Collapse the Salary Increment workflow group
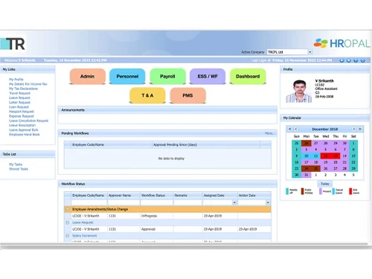 tap(67, 236)
